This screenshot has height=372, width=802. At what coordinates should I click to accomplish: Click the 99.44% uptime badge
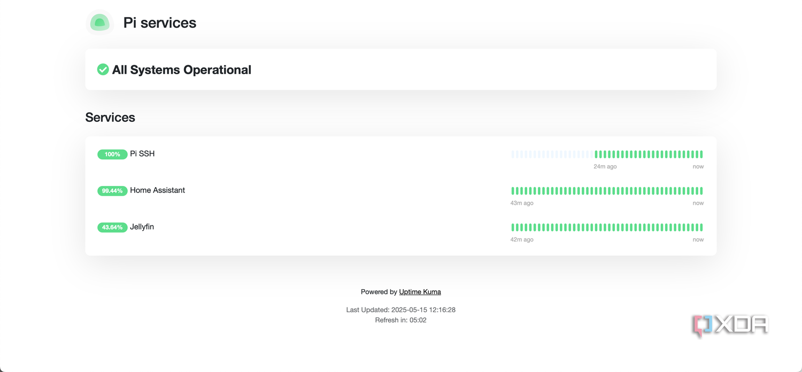tap(112, 191)
